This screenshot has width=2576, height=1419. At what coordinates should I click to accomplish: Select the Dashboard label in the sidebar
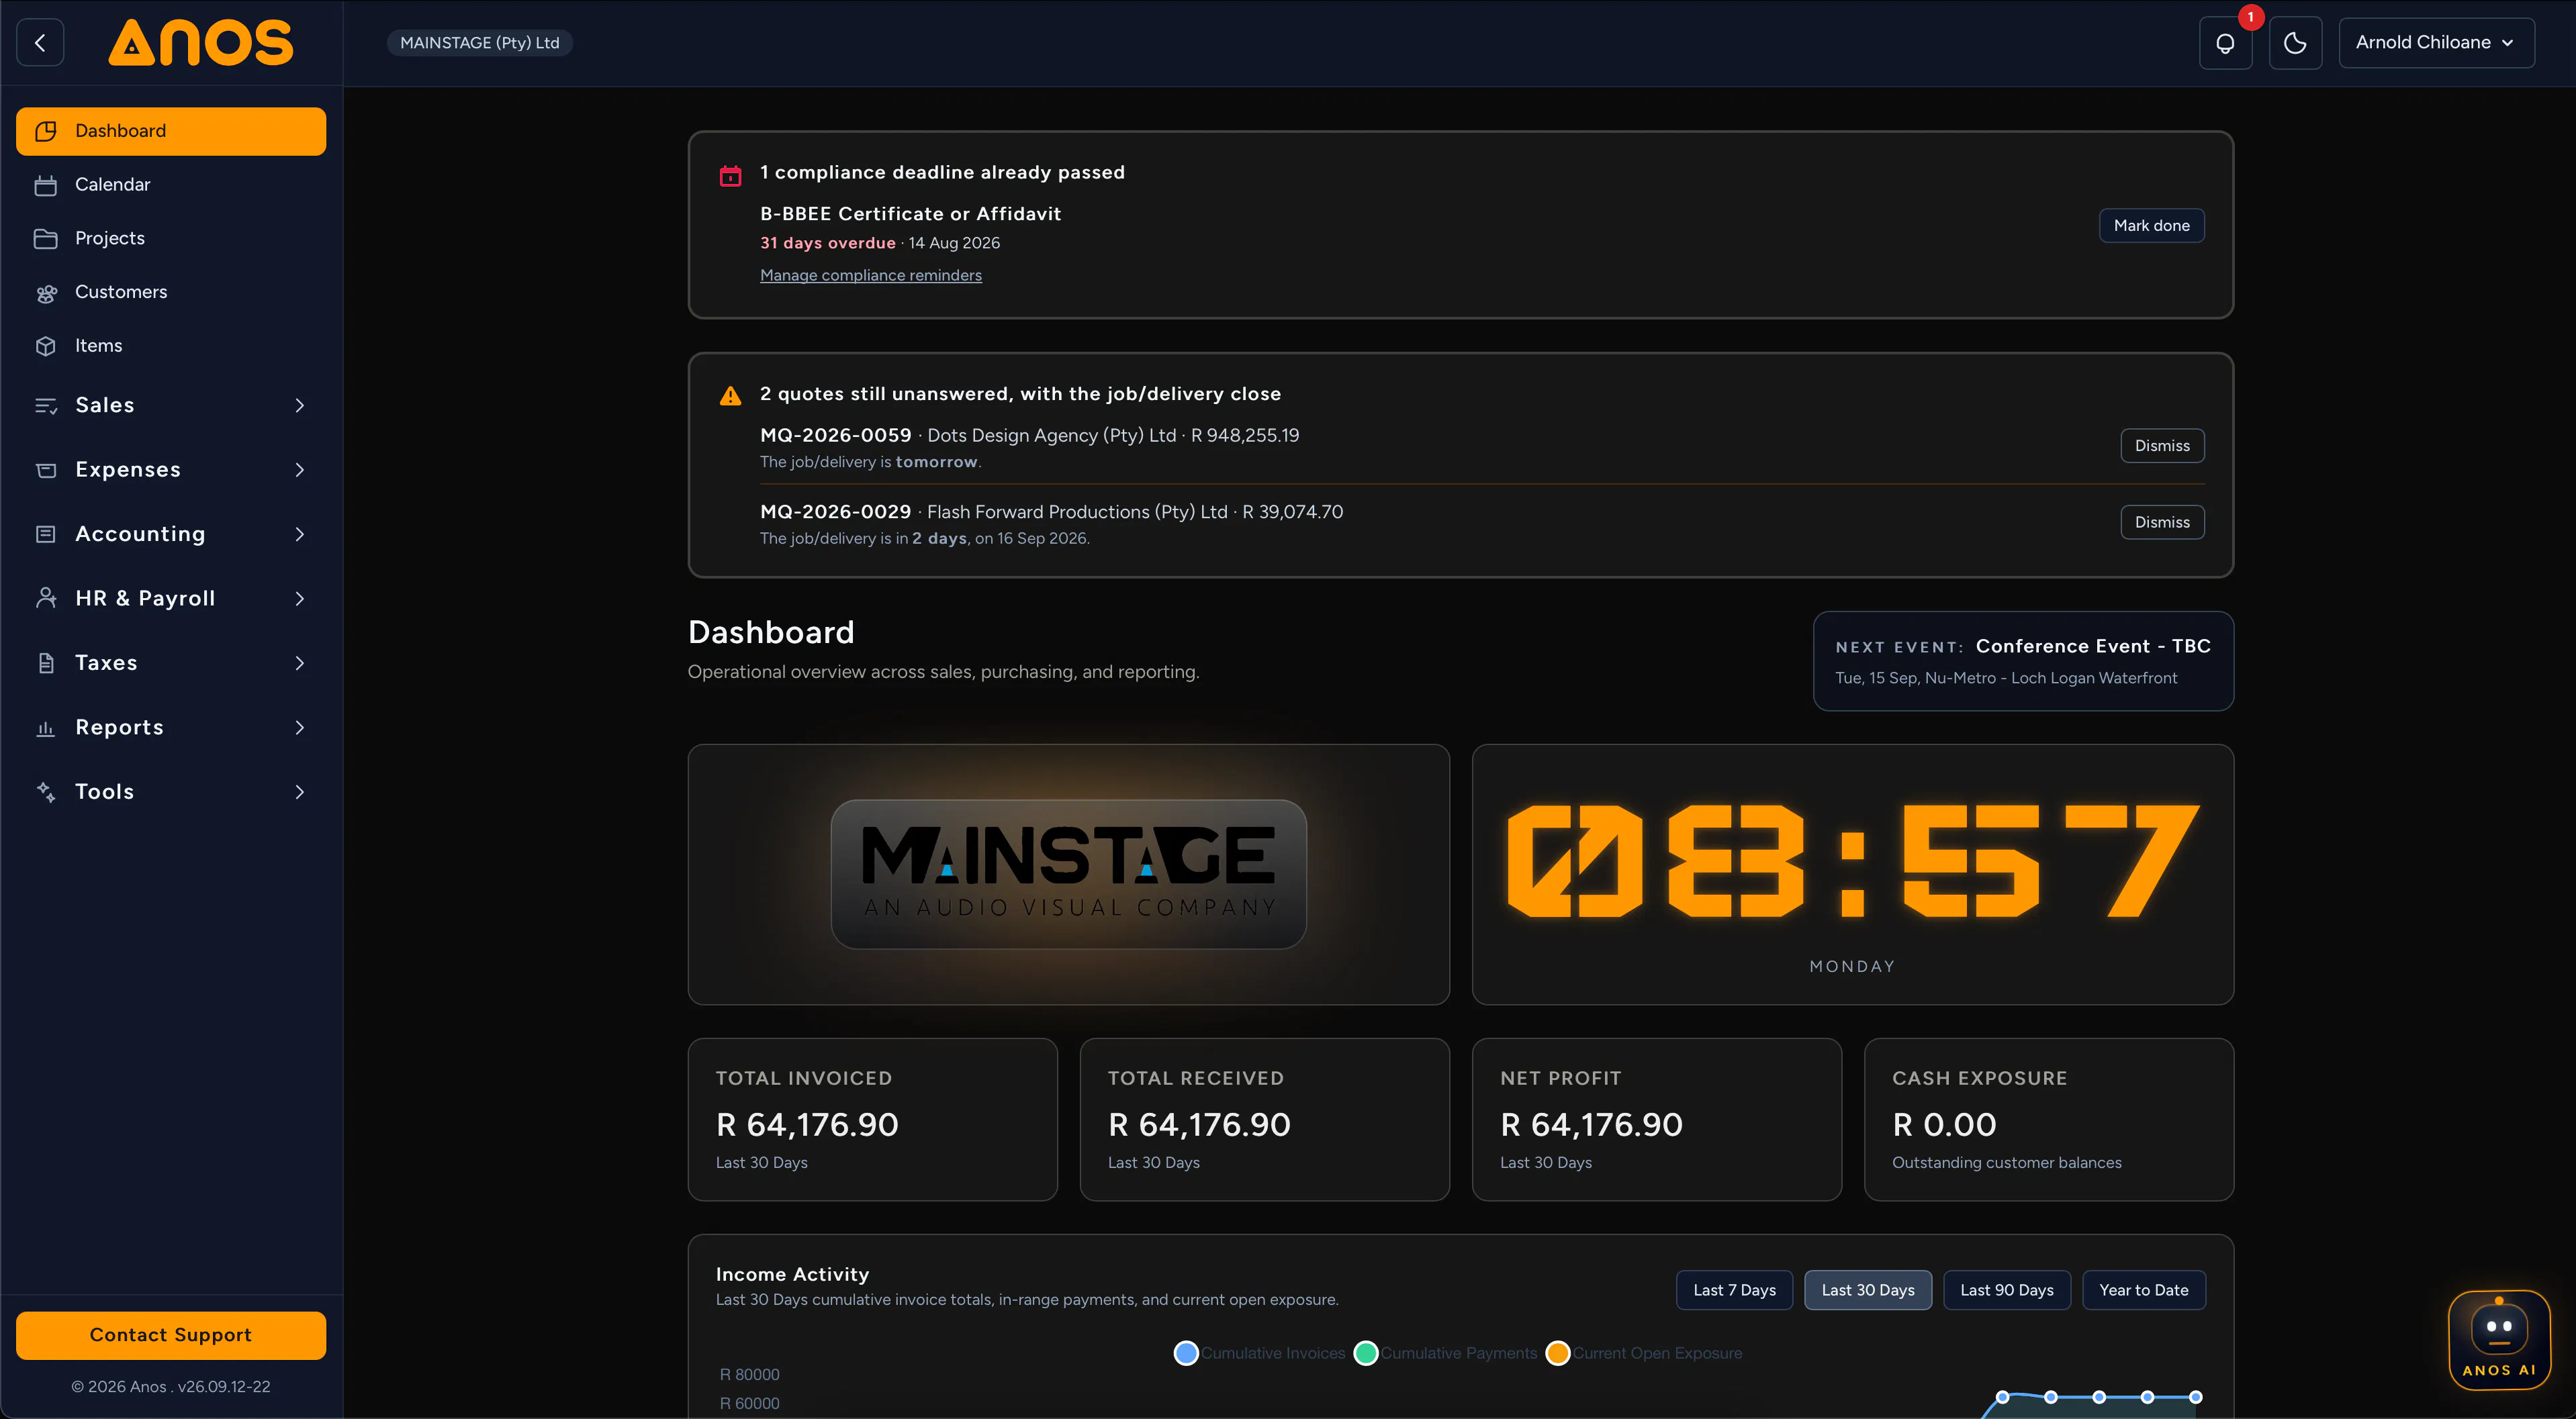(121, 131)
